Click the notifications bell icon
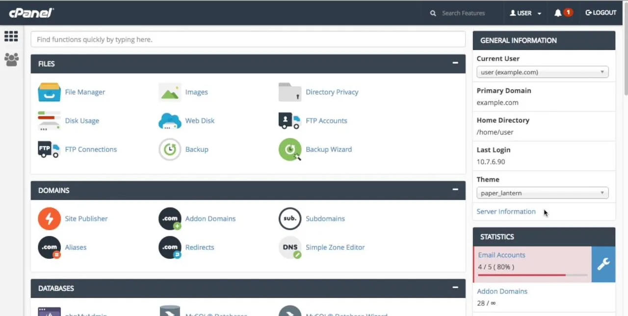The image size is (628, 316). point(558,13)
